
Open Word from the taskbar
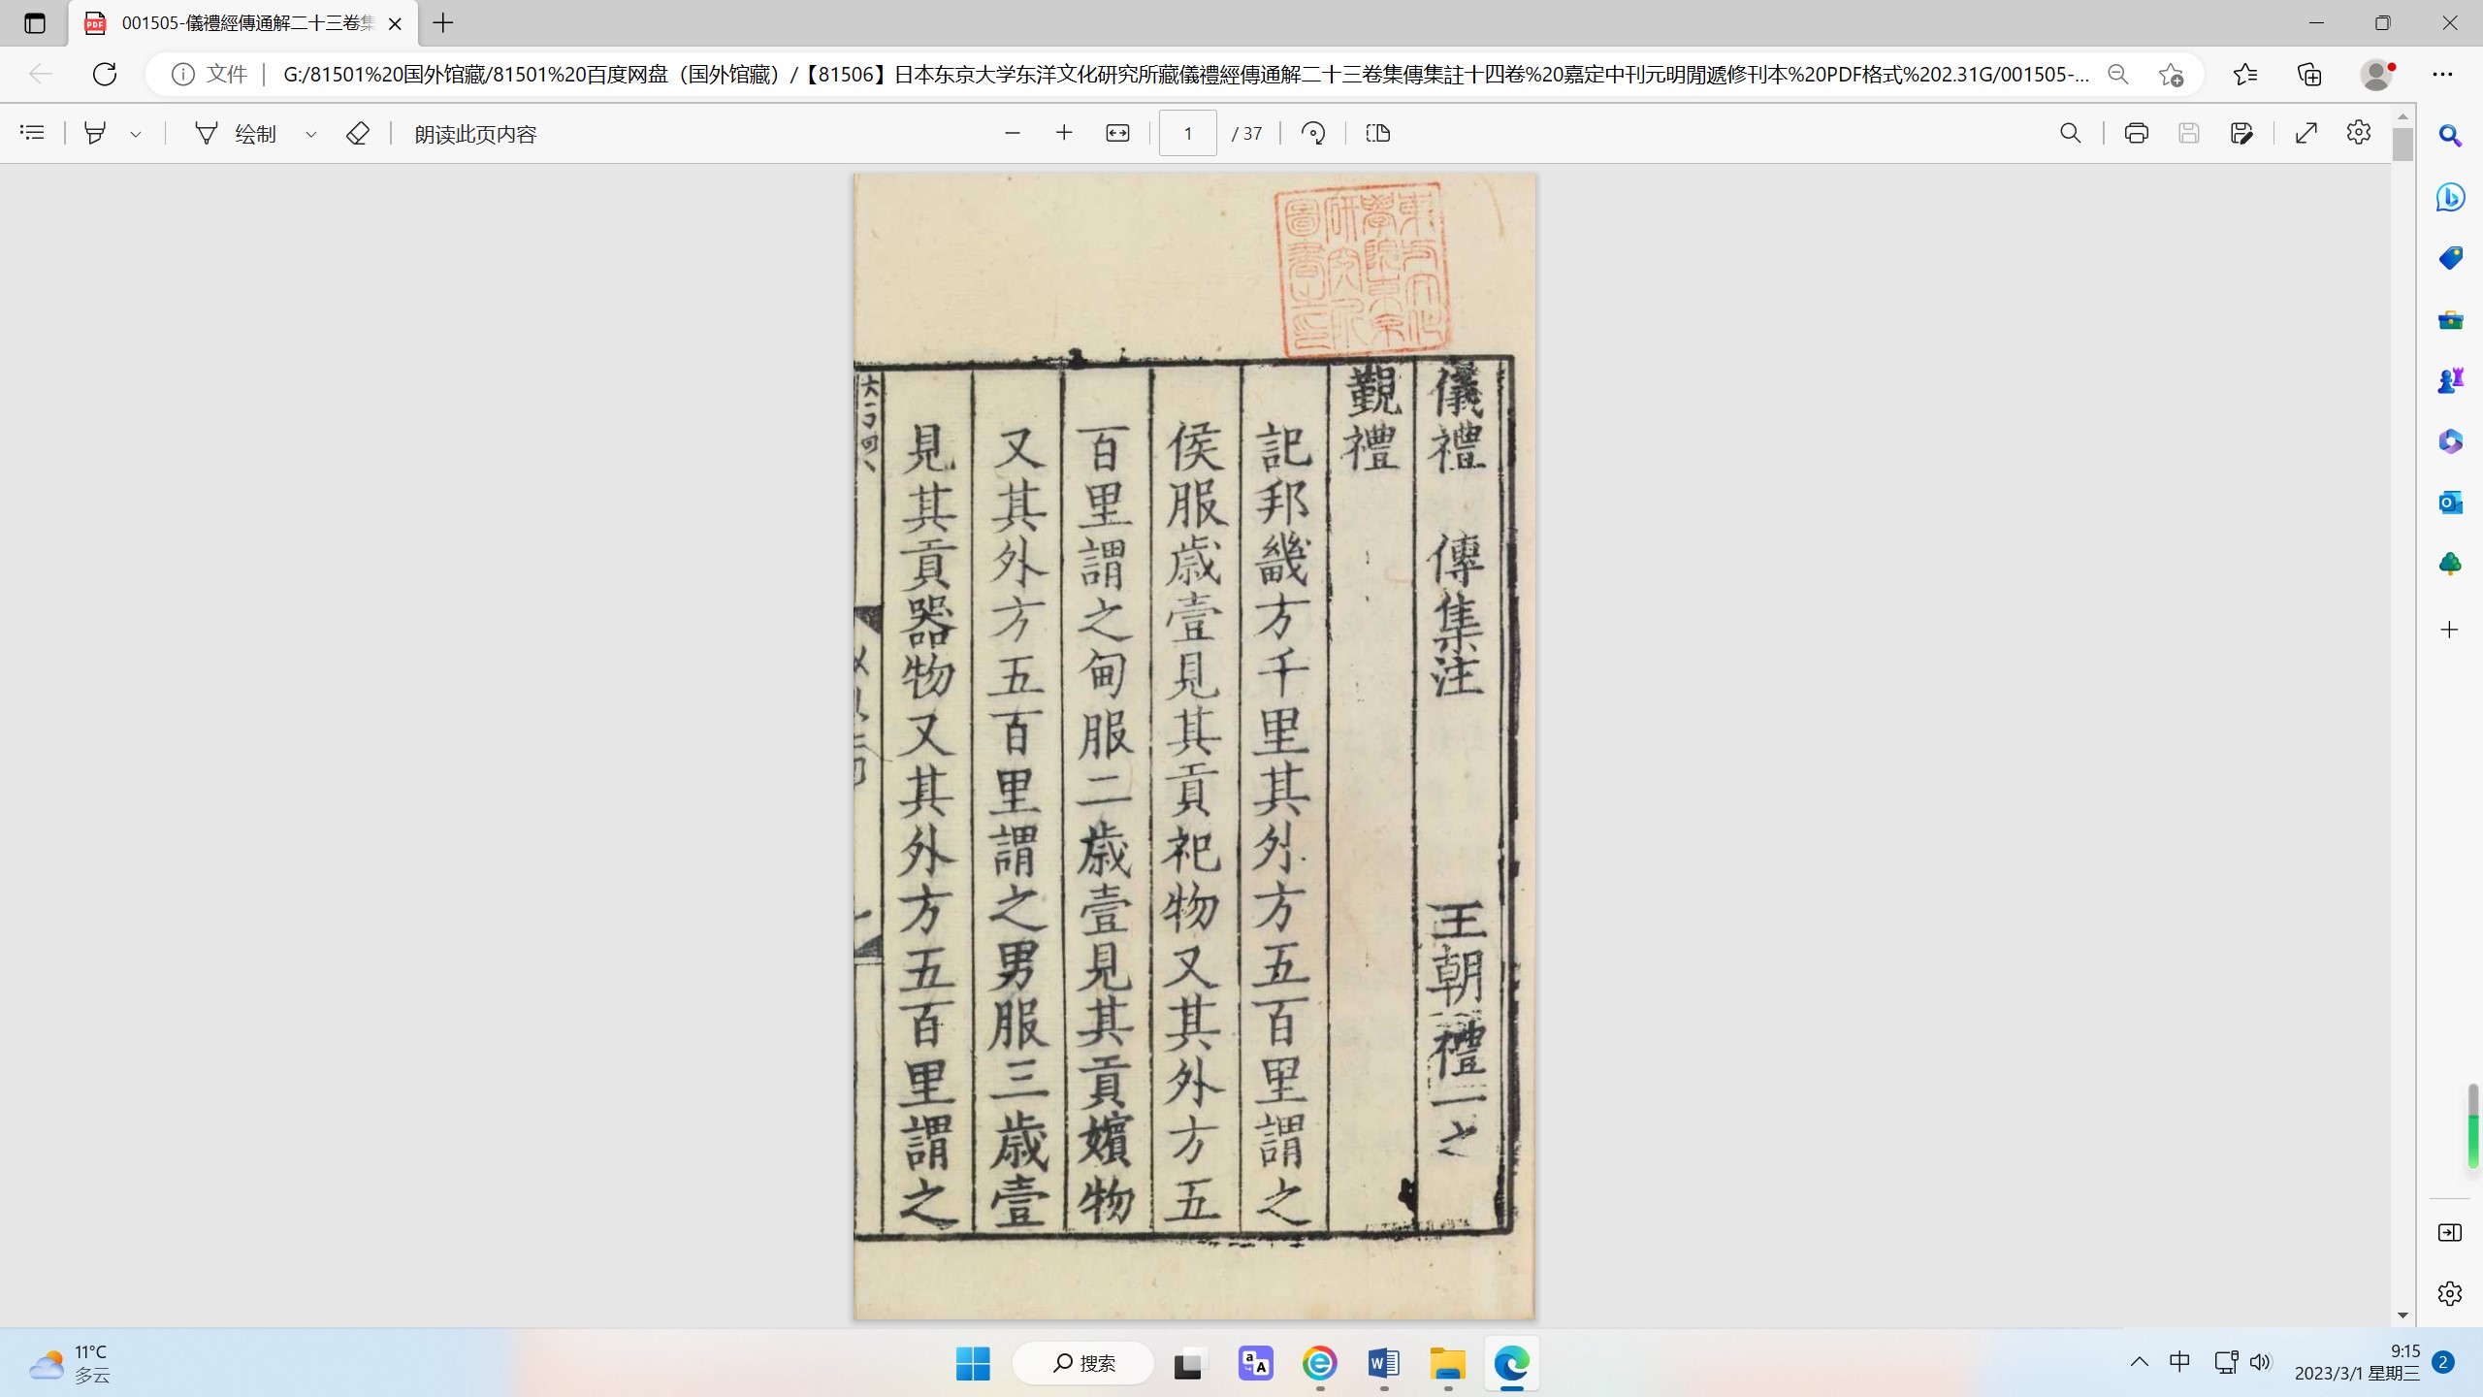(1383, 1363)
